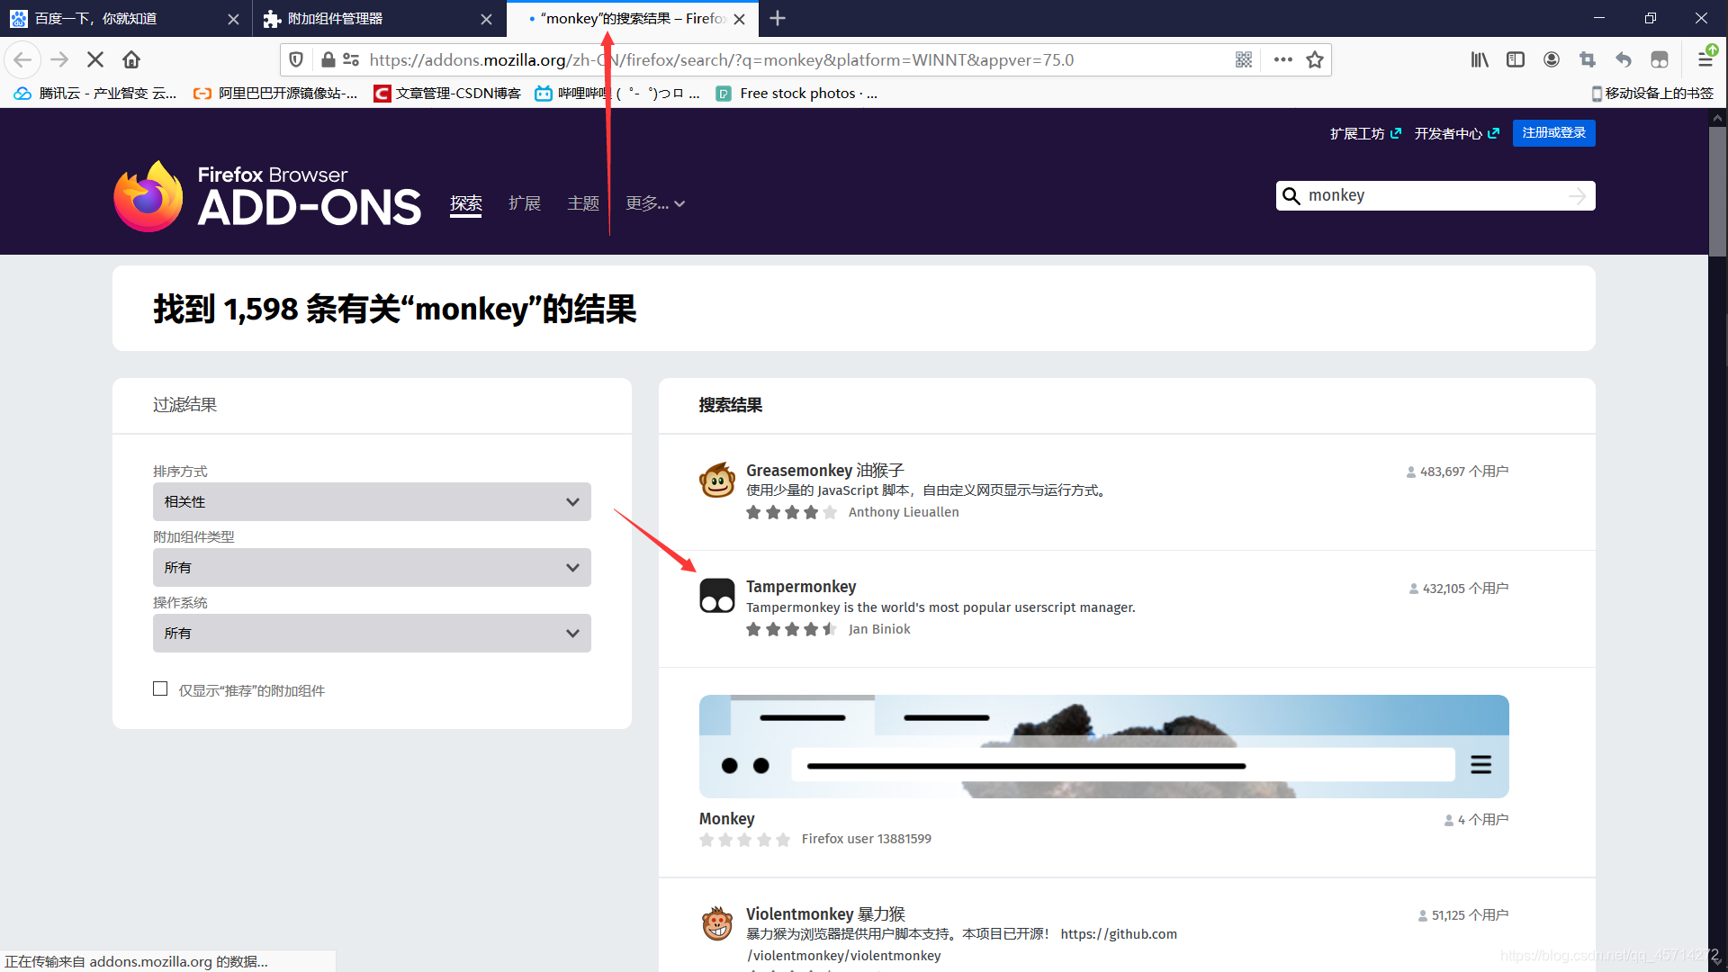Click Greasemonkey monkey icon
The image size is (1728, 972).
click(x=717, y=481)
